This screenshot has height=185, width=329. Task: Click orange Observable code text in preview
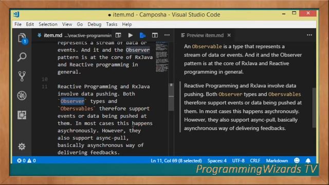point(207,46)
